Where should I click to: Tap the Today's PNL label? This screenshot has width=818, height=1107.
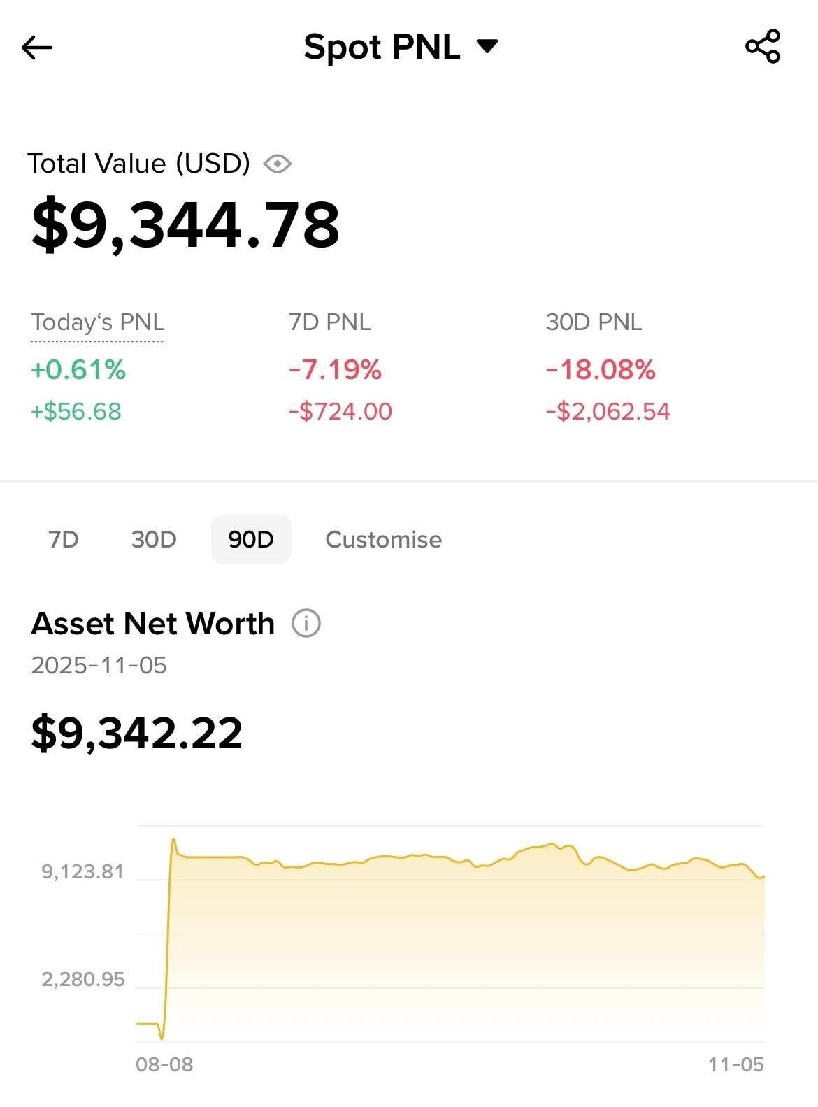(98, 322)
